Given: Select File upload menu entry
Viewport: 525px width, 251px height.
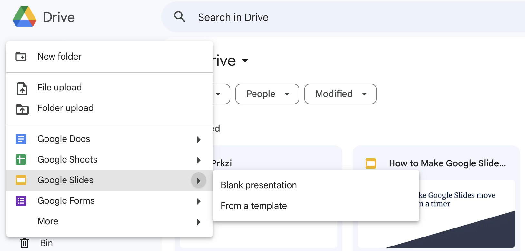Looking at the screenshot, I should coord(110,88).
